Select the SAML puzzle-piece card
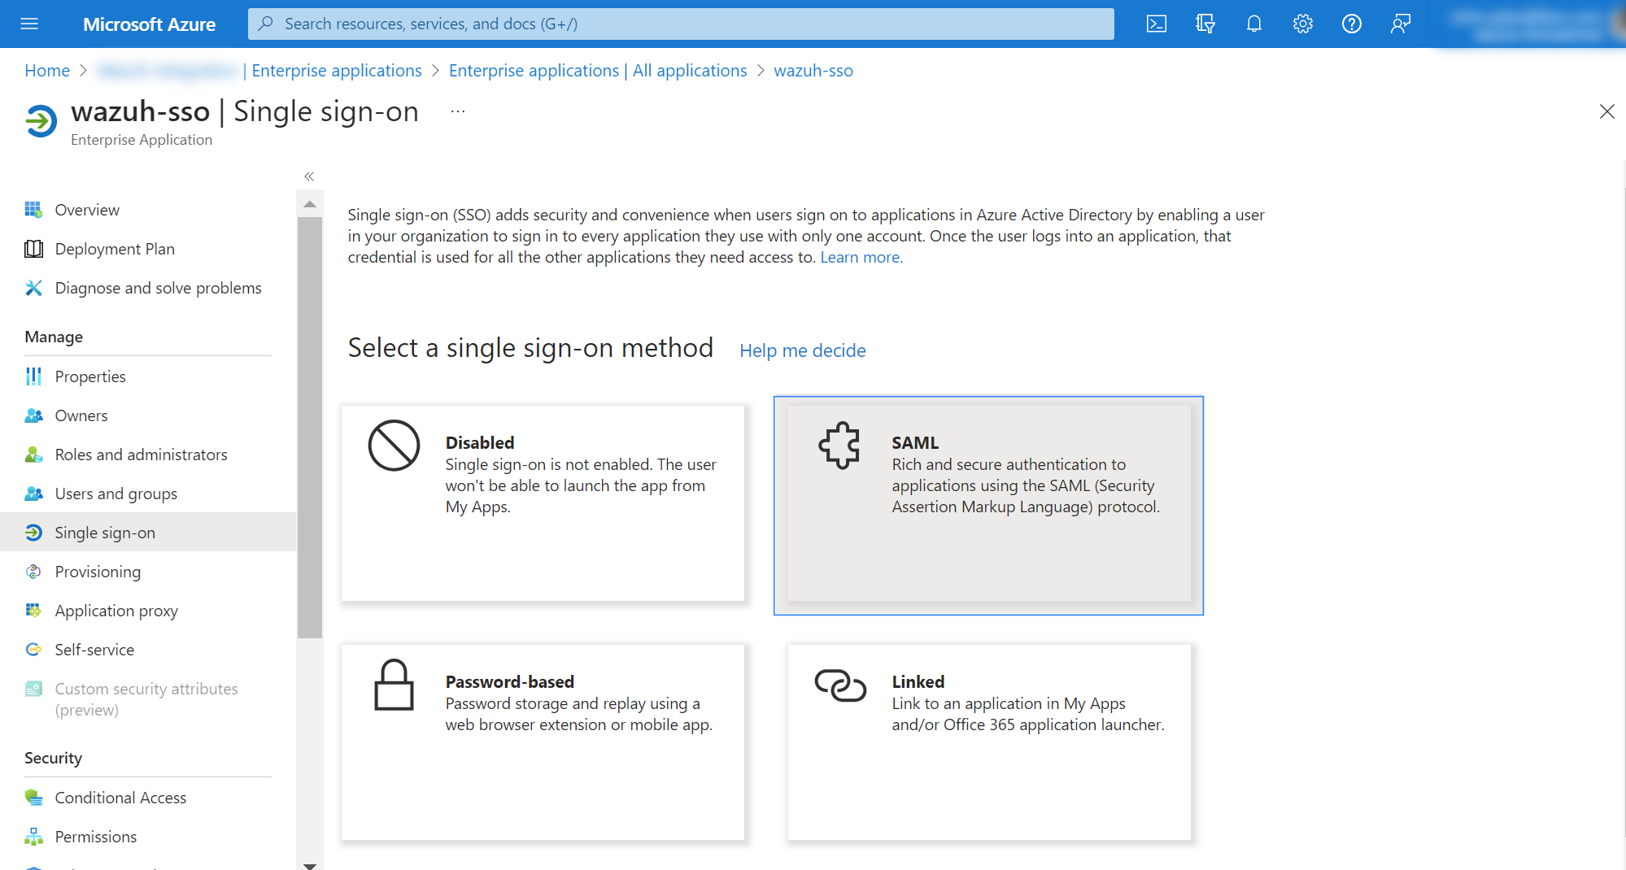This screenshot has height=870, width=1626. tap(988, 504)
